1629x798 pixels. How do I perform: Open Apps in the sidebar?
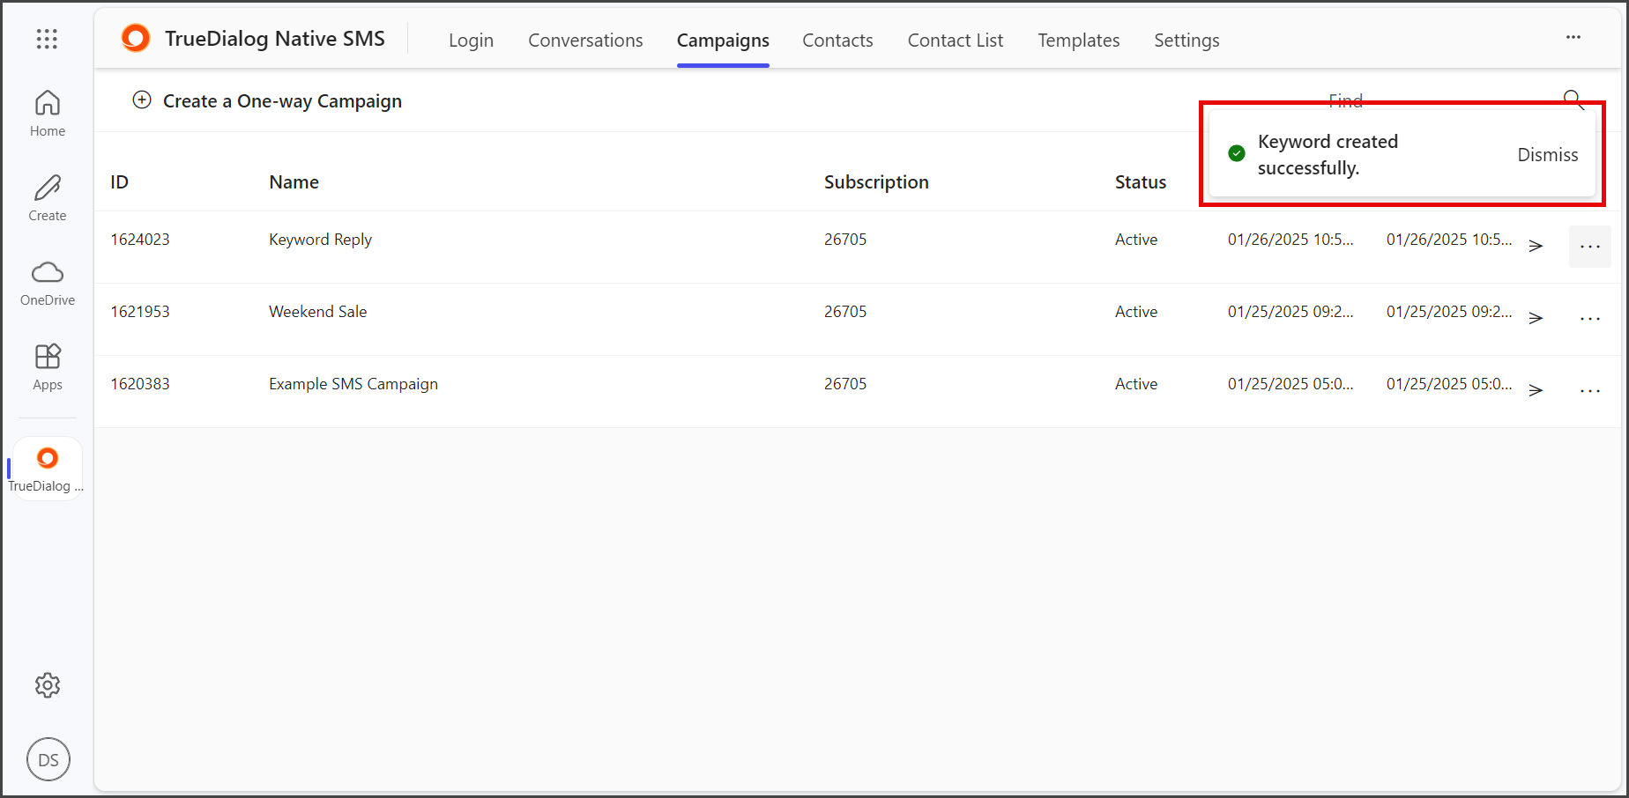point(48,367)
